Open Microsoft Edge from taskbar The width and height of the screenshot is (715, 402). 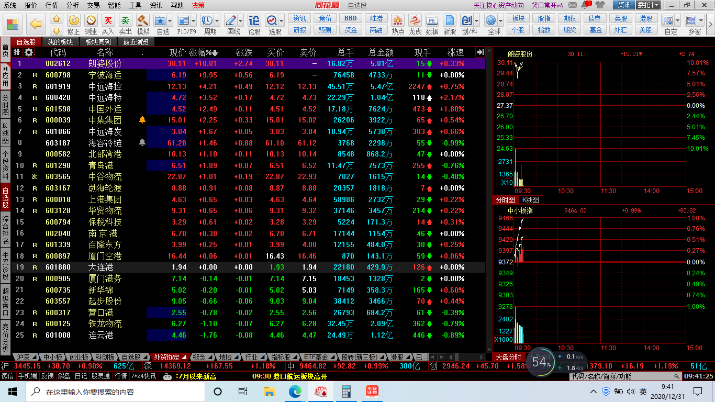295,392
